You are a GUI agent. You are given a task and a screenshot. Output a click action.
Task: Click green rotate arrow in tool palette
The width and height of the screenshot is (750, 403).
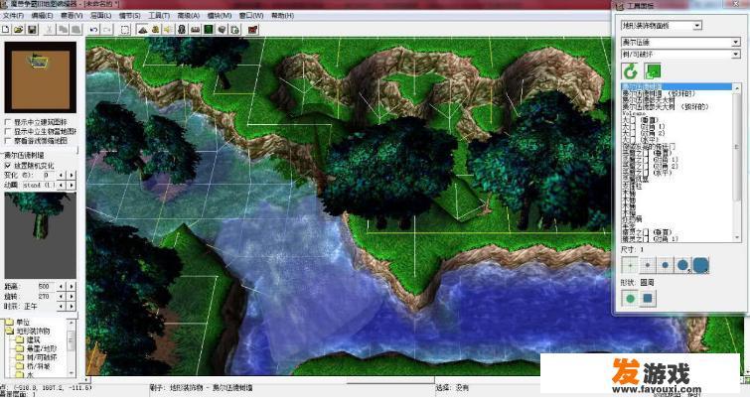631,71
